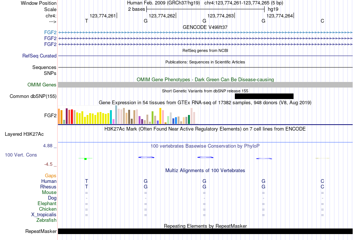Click the hg19 label beside scale bar
The height and width of the screenshot is (240, 353).
(273, 9)
